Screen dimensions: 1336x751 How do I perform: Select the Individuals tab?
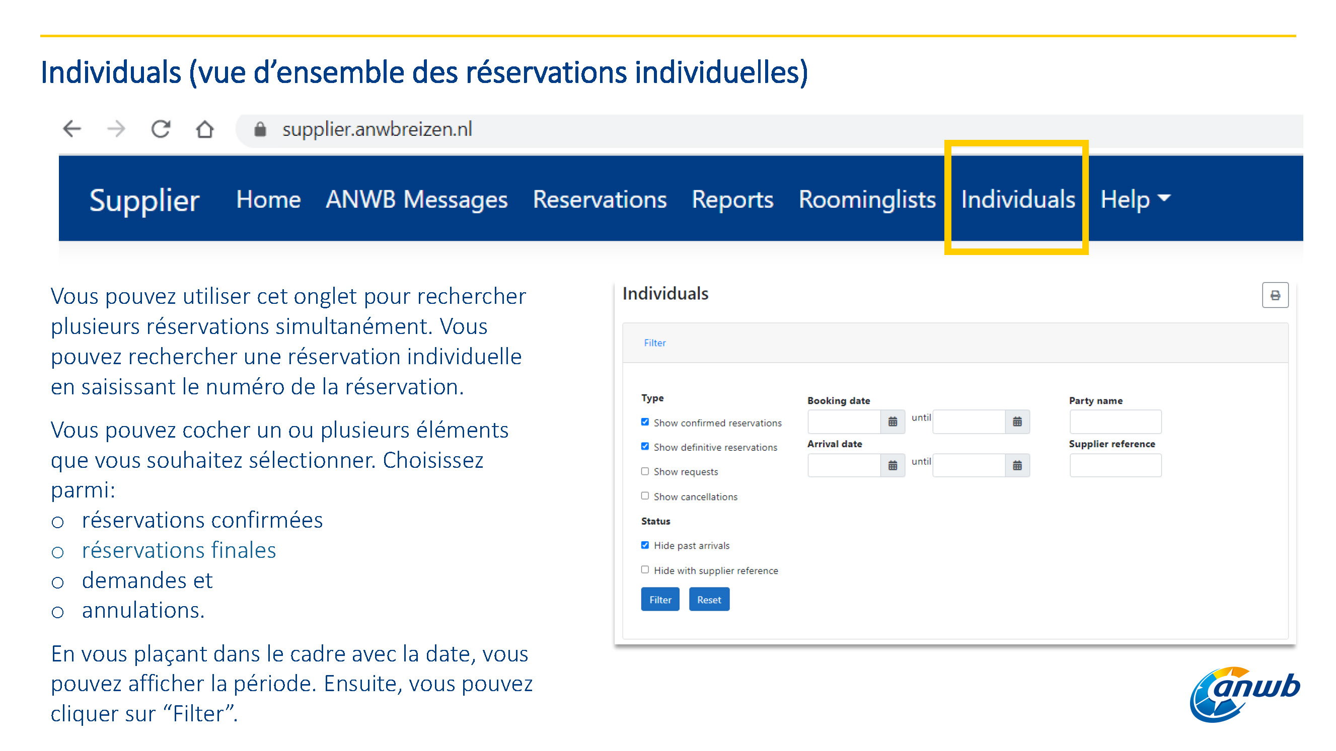click(x=1018, y=200)
